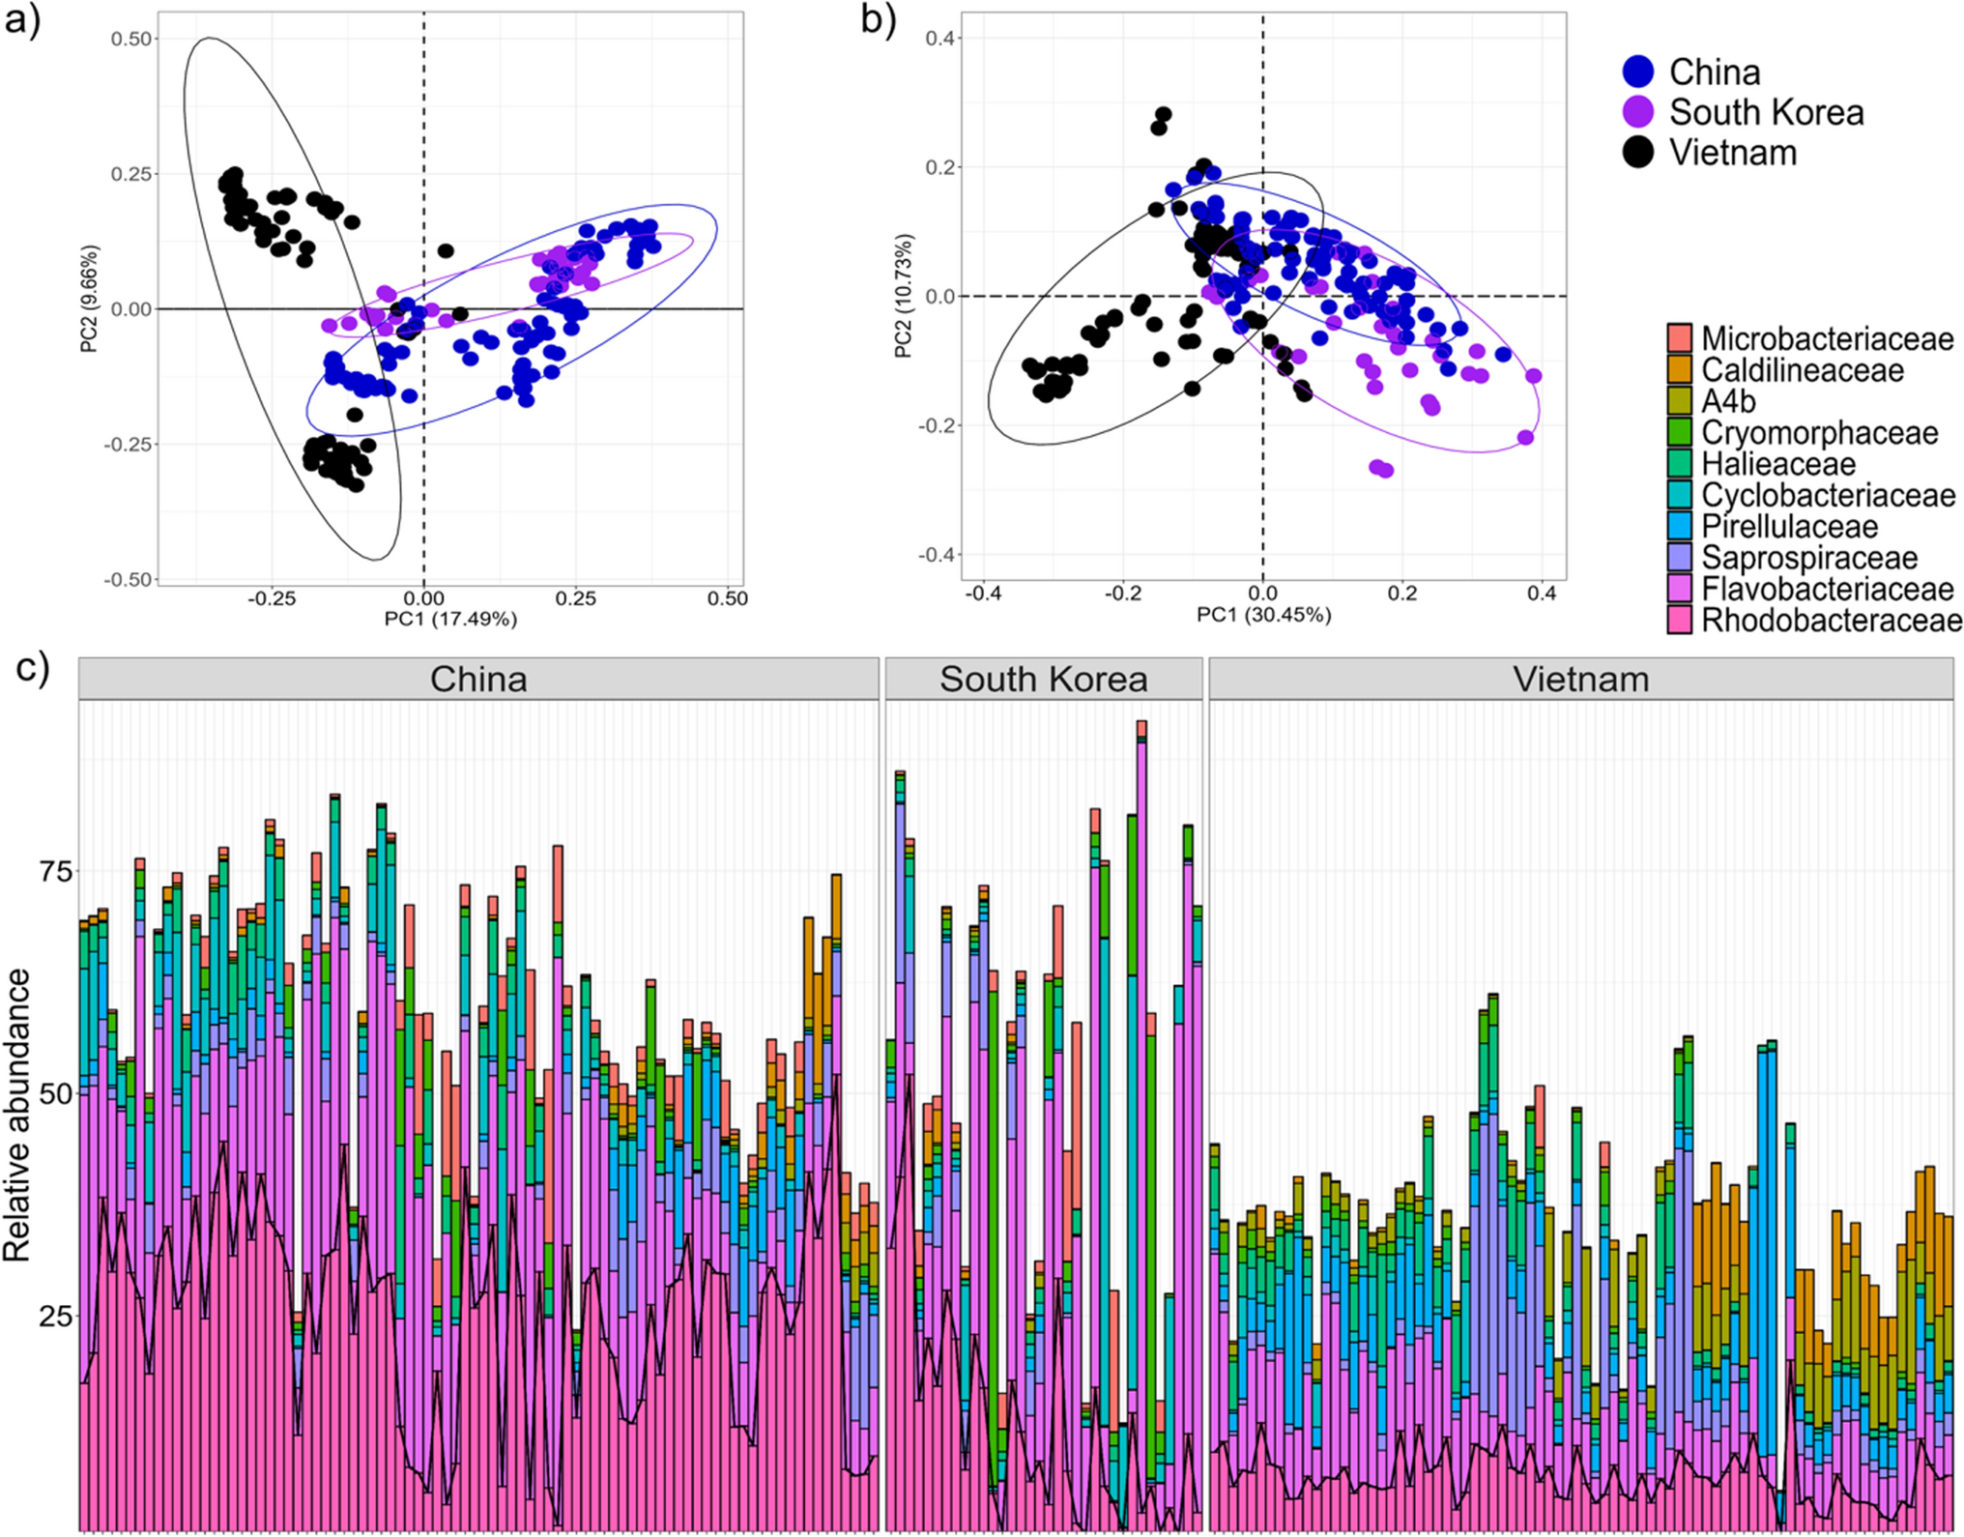Select the Pirellulaceae blue swatch
Image resolution: width=1964 pixels, height=1537 pixels.
pos(1680,526)
